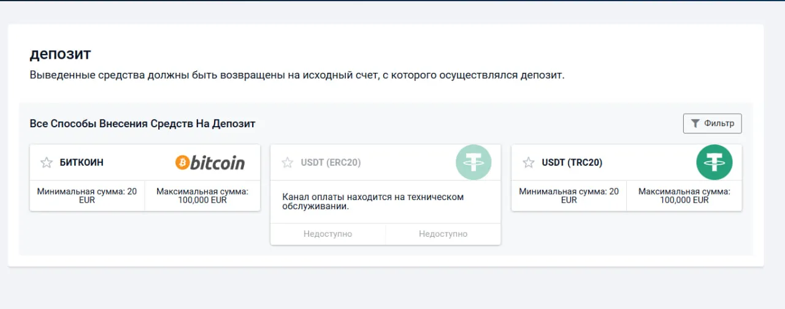This screenshot has height=309, width=785.
Task: Click the left Недоступно cell on ERC20
Action: point(327,234)
